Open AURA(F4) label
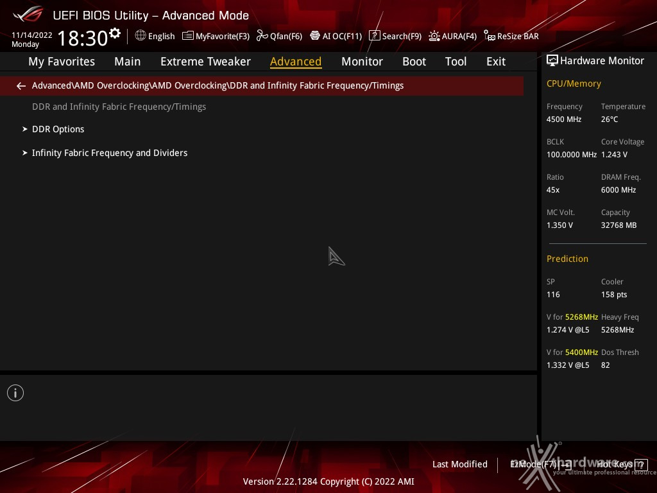Image resolution: width=657 pixels, height=493 pixels. click(459, 36)
